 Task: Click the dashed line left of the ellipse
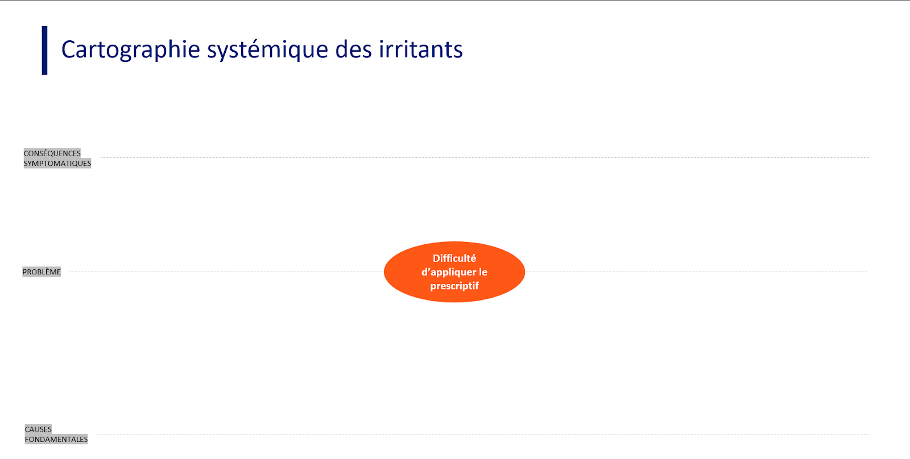coord(227,272)
